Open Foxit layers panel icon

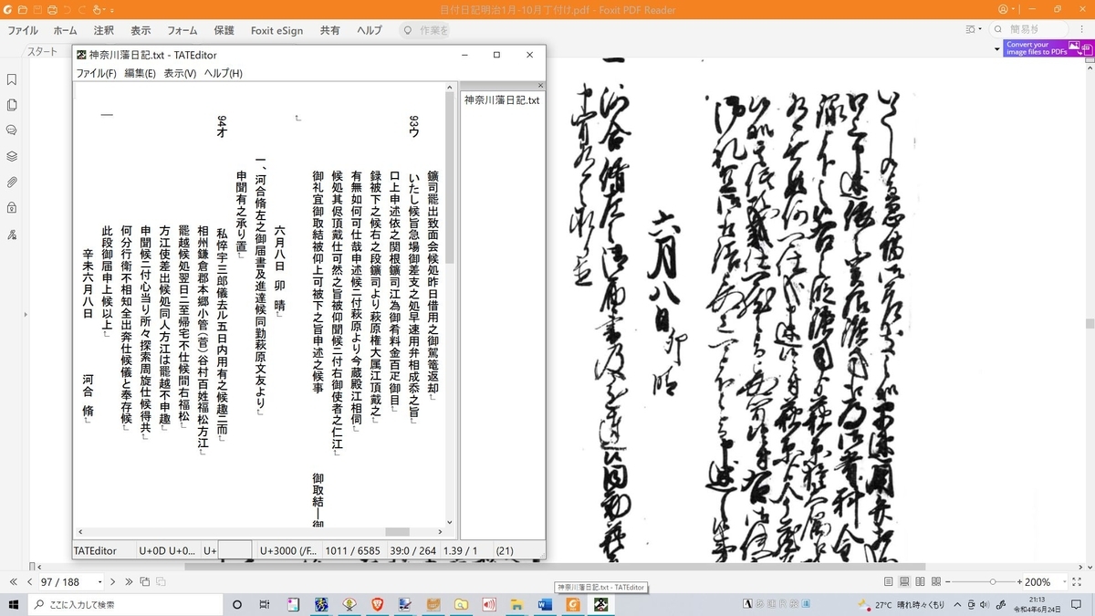point(12,156)
